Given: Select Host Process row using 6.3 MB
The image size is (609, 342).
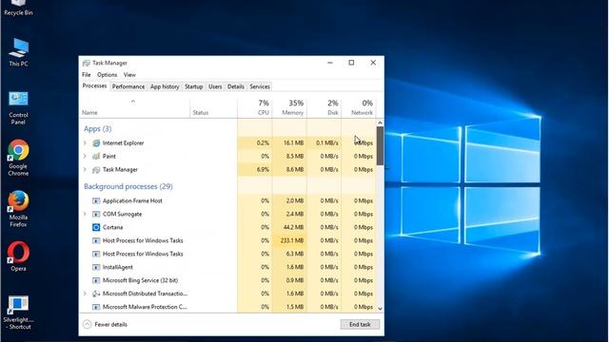Looking at the screenshot, I should 228,254.
